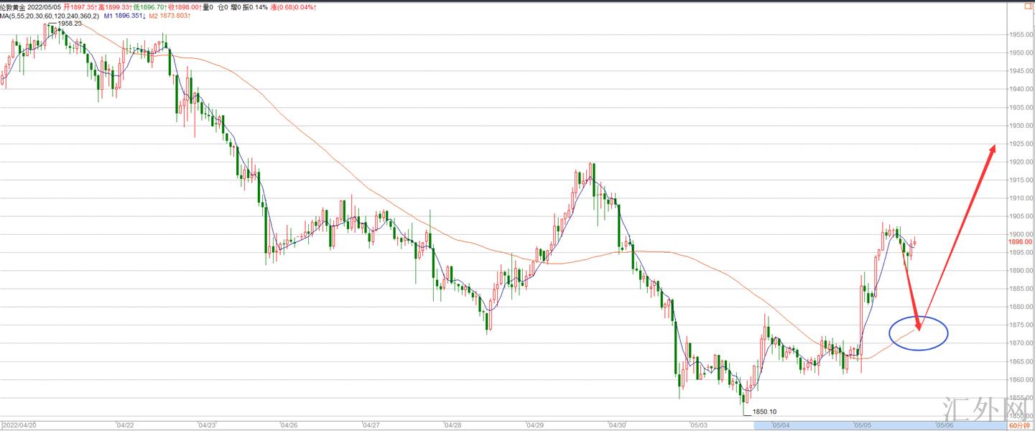Click the 1958.23 high price marker
Viewport: 1035px width, 431px height.
pos(70,24)
